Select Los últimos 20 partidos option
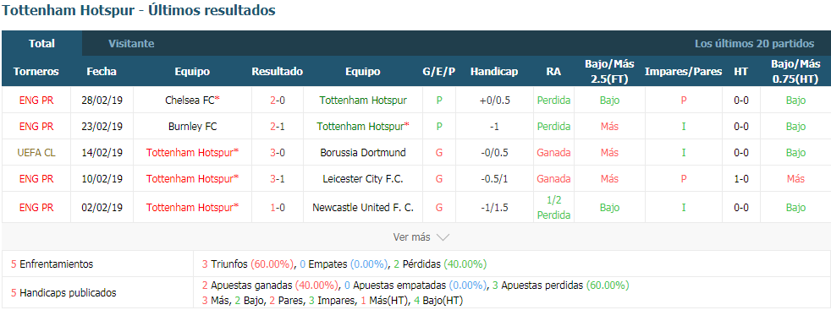Image resolution: width=831 pixels, height=310 pixels. point(754,44)
